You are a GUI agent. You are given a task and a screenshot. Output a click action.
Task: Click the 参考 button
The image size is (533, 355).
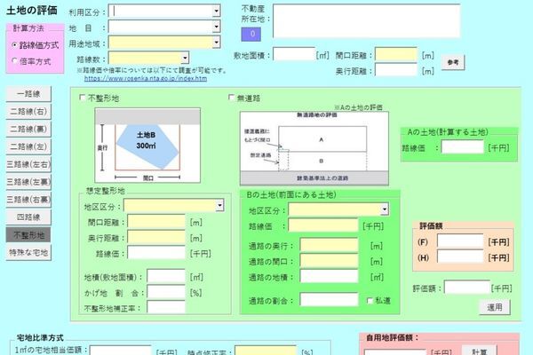click(453, 62)
